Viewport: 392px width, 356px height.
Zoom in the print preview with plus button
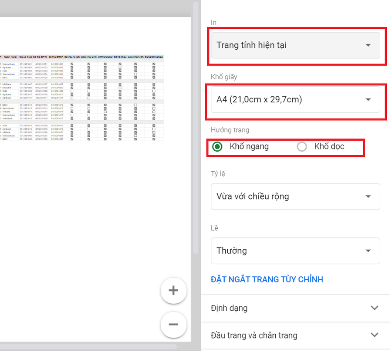[x=173, y=291]
